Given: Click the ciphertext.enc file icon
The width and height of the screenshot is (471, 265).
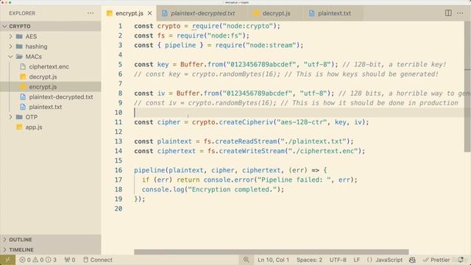Looking at the screenshot, I should (x=23, y=67).
